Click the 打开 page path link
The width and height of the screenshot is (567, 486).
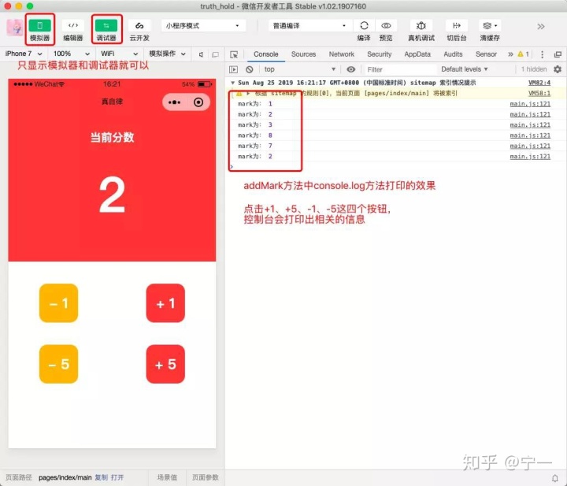[x=117, y=477]
